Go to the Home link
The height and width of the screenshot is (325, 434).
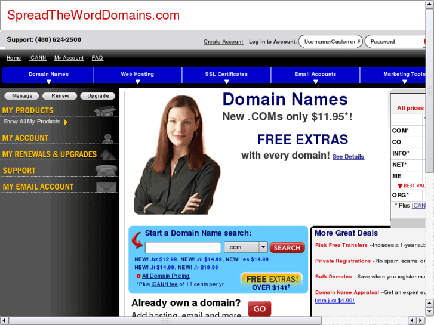pos(14,58)
